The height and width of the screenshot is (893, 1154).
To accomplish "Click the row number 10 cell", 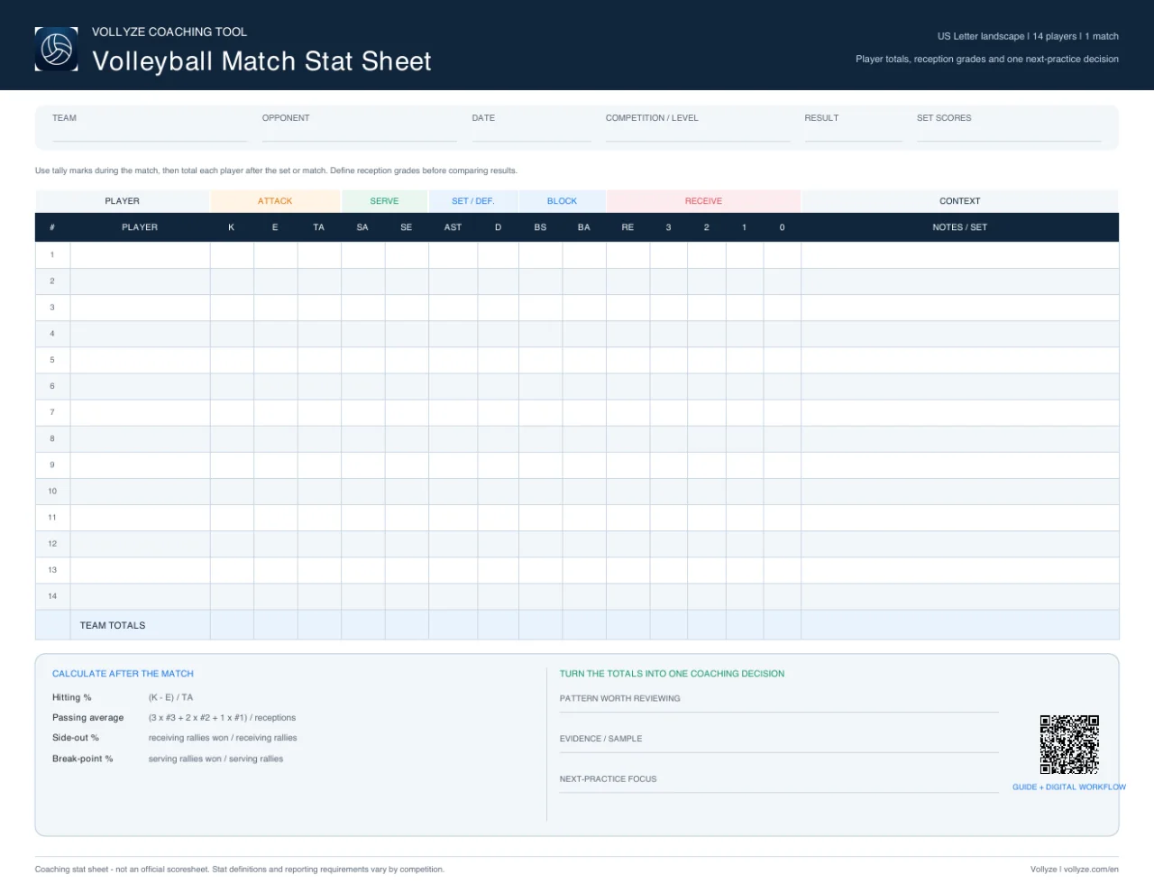I will [x=52, y=492].
